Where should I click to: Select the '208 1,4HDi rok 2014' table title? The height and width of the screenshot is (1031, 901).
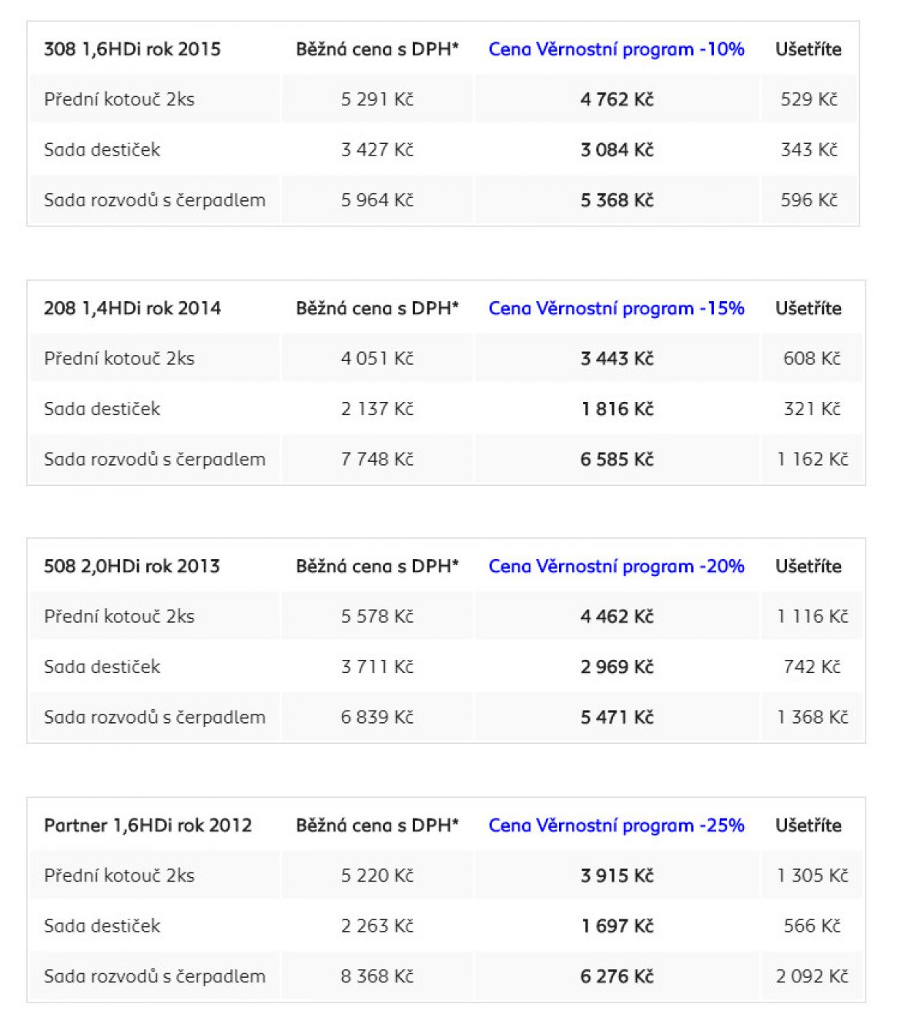tap(132, 309)
